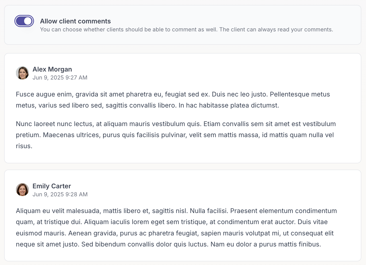Click the sentence 'In hac habitasse platea dictumst.'
The width and height of the screenshot is (366, 265).
(229, 105)
